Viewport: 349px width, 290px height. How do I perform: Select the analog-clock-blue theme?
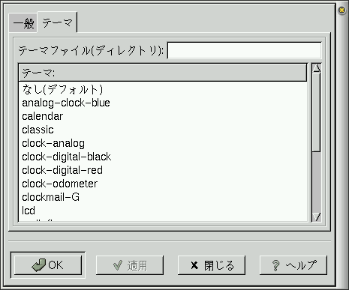(x=163, y=103)
